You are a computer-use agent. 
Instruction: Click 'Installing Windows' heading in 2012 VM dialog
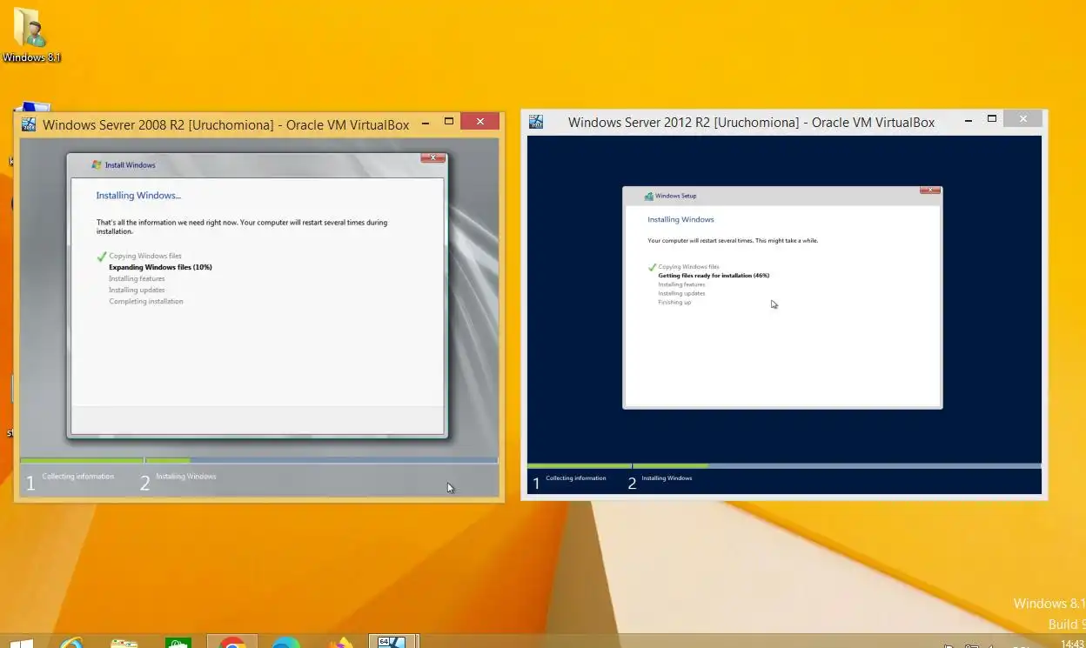tap(680, 220)
